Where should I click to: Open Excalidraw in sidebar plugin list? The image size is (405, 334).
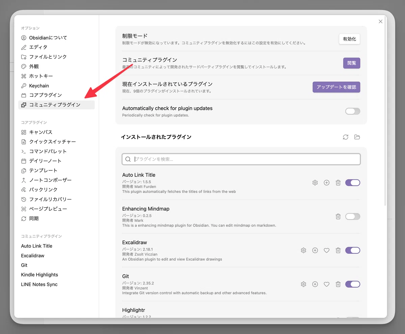(56, 256)
